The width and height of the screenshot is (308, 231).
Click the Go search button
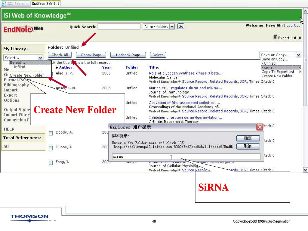181,26
